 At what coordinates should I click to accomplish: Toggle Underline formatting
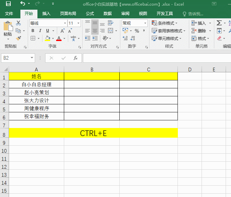pyautogui.click(x=47, y=31)
